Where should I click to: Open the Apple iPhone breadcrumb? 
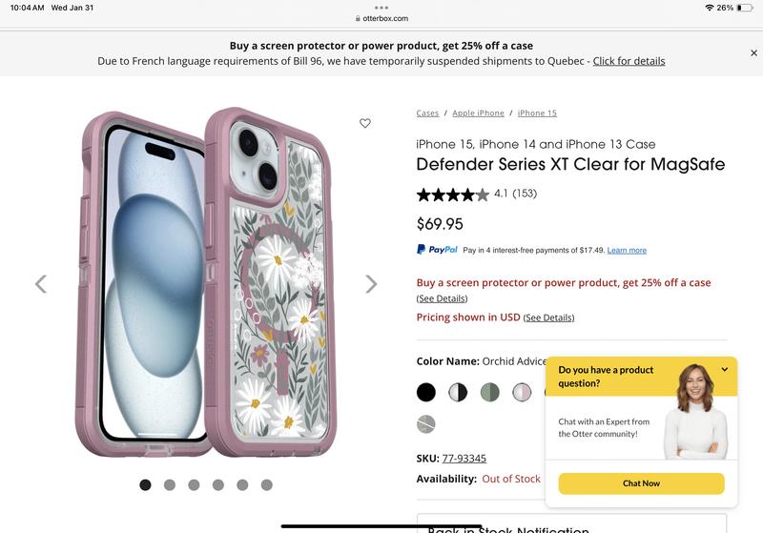[x=478, y=113]
